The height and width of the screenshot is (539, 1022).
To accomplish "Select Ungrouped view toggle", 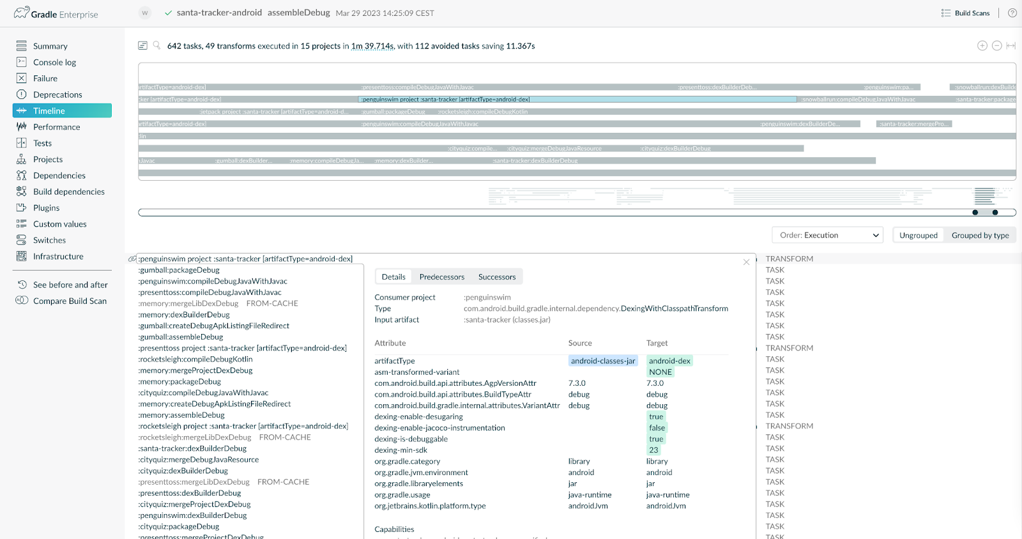I will pos(919,235).
